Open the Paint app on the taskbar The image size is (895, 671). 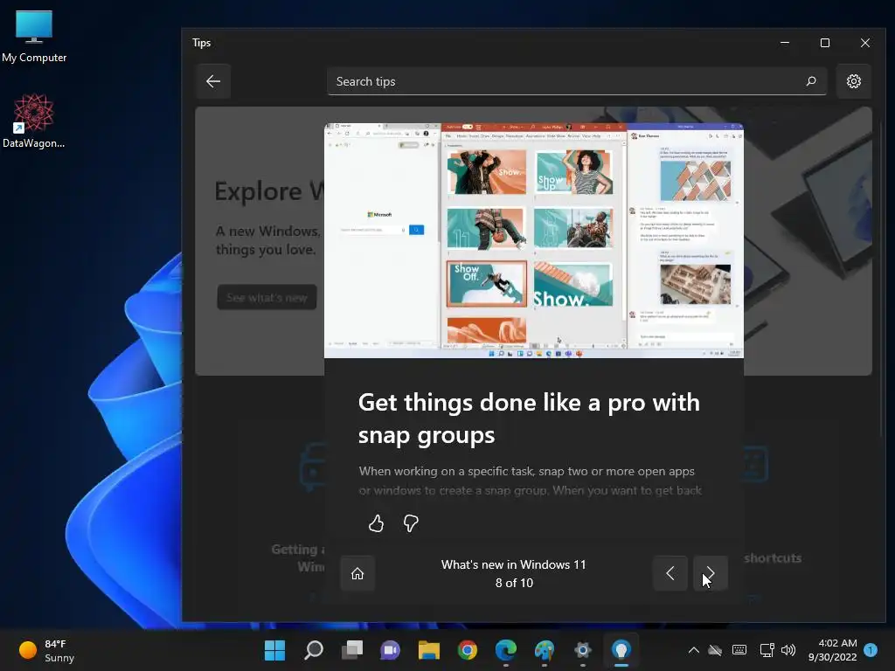(544, 650)
